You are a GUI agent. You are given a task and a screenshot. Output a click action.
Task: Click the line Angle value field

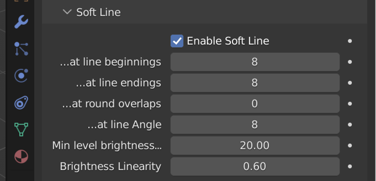[254, 125]
